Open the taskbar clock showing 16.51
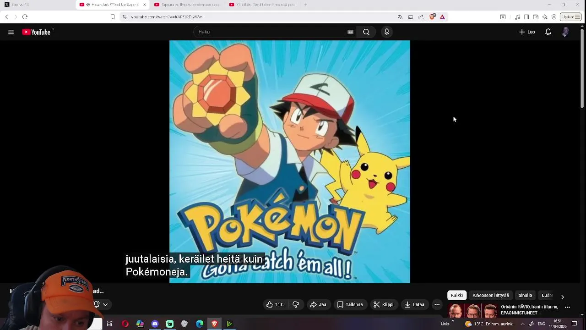This screenshot has width=586, height=330. point(558,324)
